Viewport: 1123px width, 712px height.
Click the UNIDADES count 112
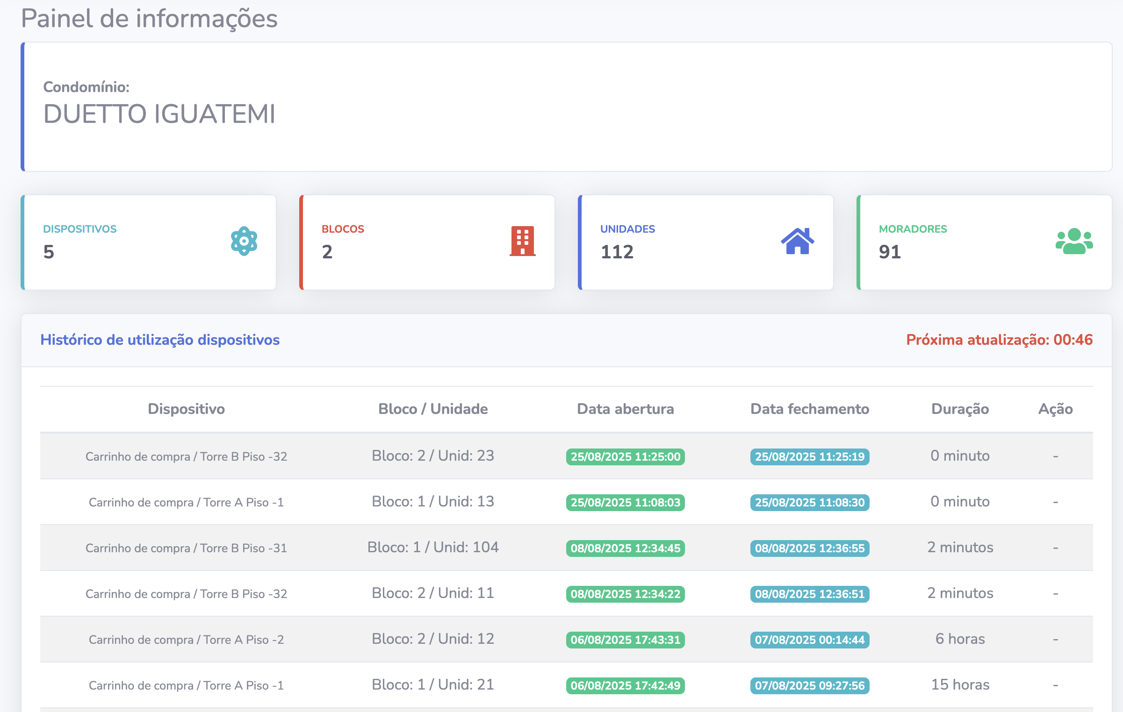617,252
